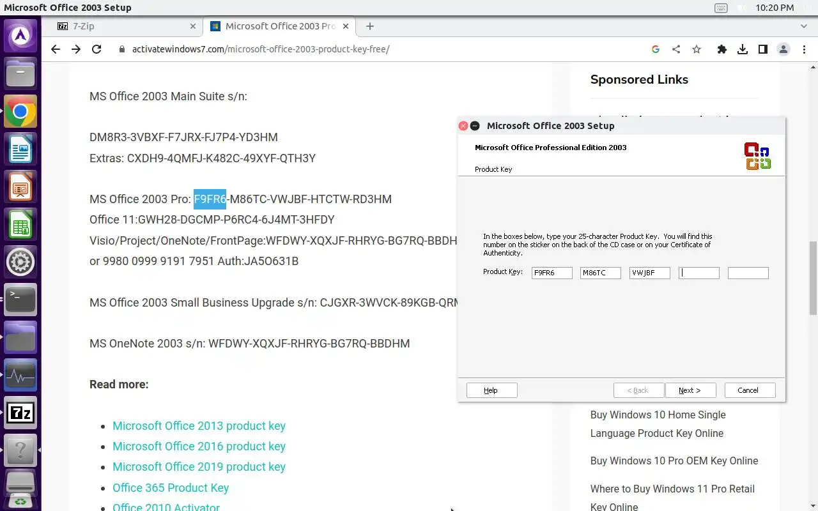Focus the fifth product key box
Screen dimensions: 818x511
pyautogui.click(x=748, y=273)
